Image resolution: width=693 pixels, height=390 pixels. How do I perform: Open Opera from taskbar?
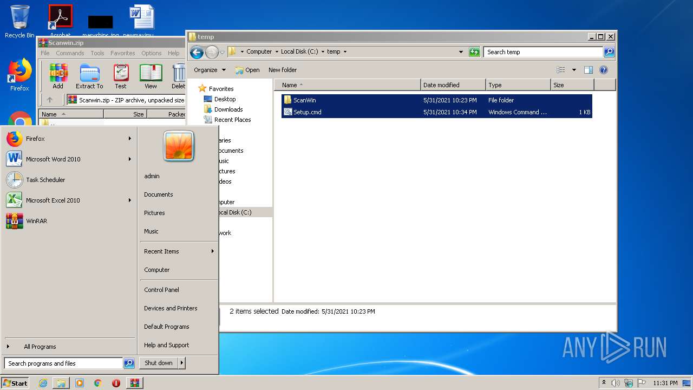pos(116,383)
